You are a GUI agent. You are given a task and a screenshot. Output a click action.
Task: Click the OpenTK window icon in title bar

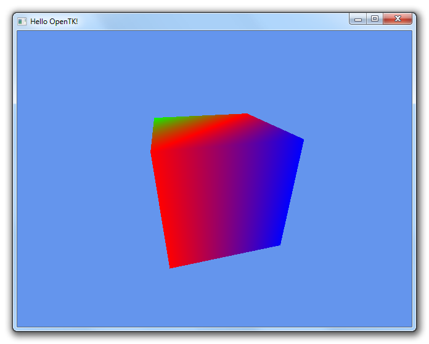(x=22, y=21)
